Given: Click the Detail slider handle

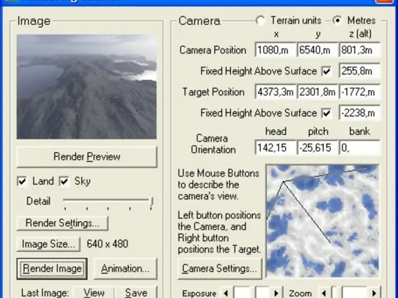Looking at the screenshot, I should (x=151, y=201).
